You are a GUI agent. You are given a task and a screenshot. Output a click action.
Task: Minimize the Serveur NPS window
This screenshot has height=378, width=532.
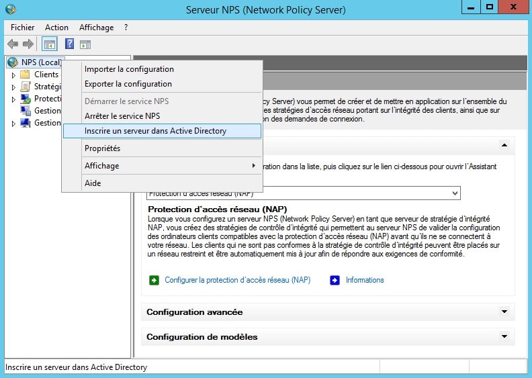[x=471, y=7]
